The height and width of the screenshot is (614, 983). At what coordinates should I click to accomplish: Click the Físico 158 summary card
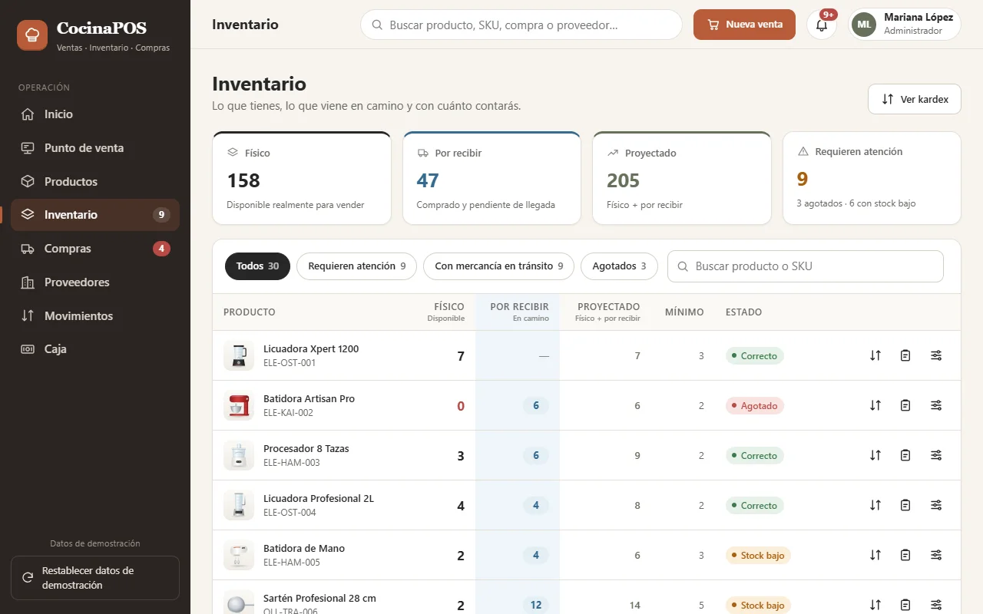pyautogui.click(x=302, y=178)
